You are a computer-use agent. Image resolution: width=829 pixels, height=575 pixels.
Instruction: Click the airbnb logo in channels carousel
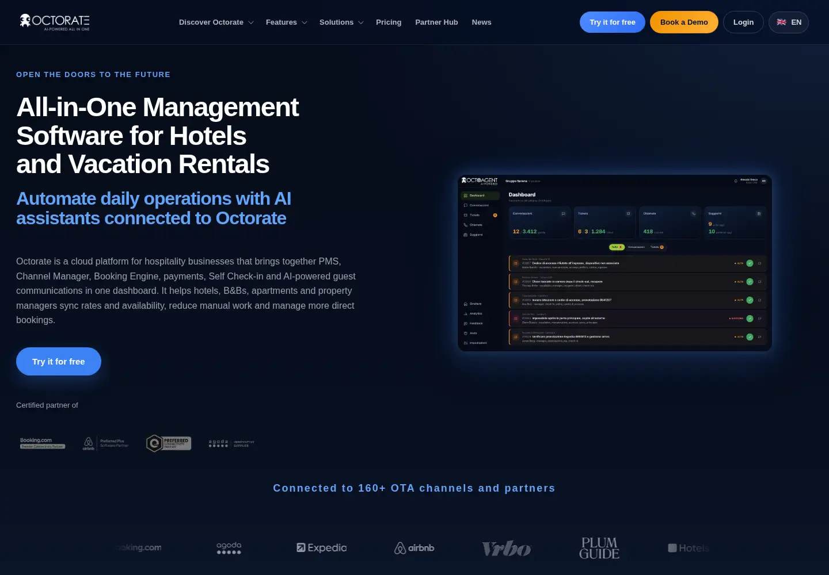(414, 548)
